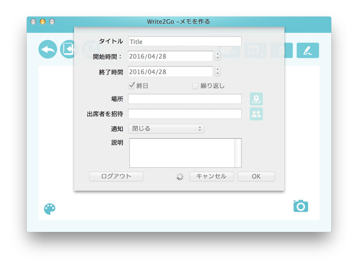Viewport: 358px width, 269px height.
Task: Click the 終了時間 date field
Action: 170,72
